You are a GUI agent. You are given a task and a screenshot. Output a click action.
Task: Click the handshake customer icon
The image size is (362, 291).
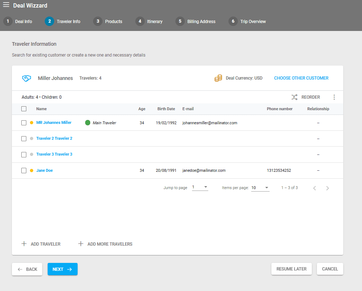tap(27, 78)
